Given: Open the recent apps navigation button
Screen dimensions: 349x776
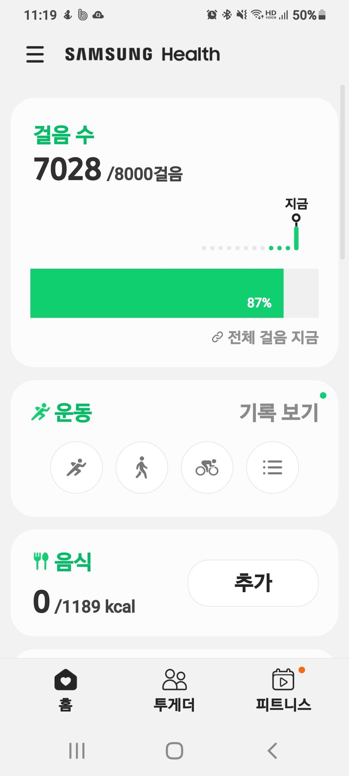Looking at the screenshot, I should [77, 750].
